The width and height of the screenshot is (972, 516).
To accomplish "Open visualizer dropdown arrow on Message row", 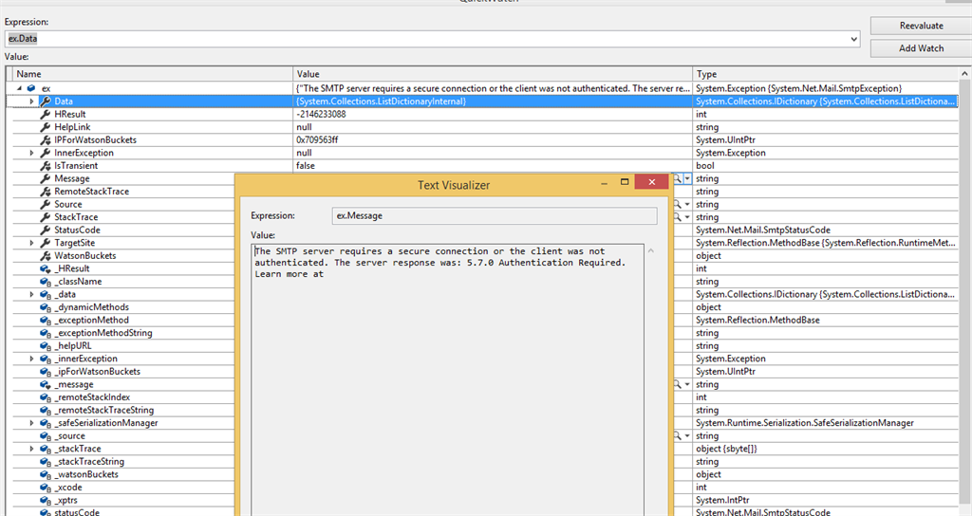I will 687,178.
